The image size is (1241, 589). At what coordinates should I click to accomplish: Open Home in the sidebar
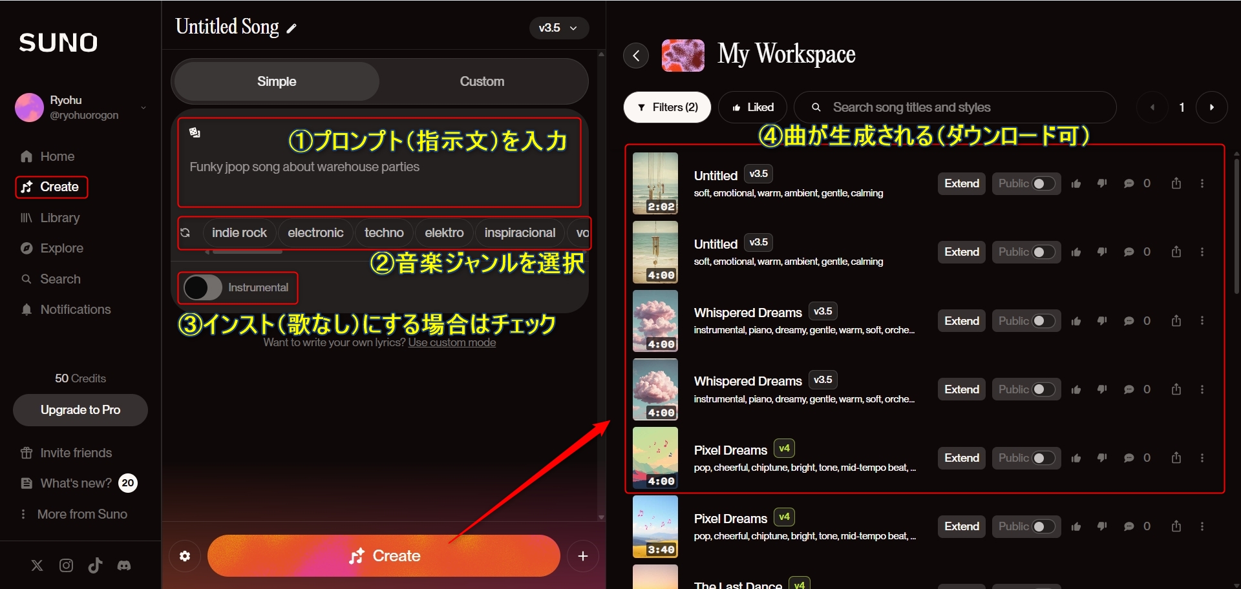[47, 156]
